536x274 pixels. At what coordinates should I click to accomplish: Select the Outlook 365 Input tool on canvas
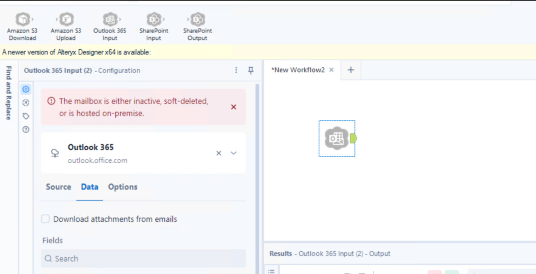pos(337,138)
